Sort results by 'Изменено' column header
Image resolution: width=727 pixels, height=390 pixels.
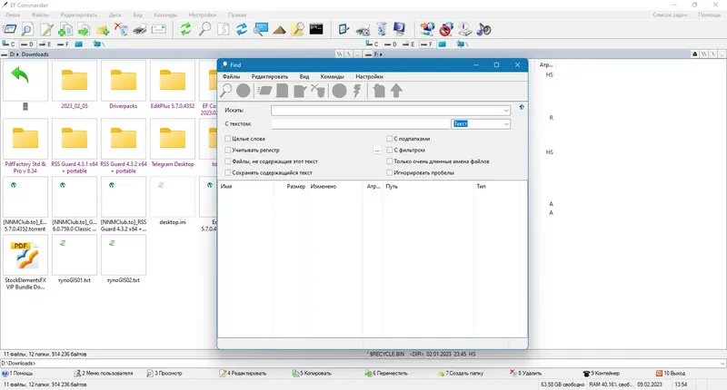point(334,187)
